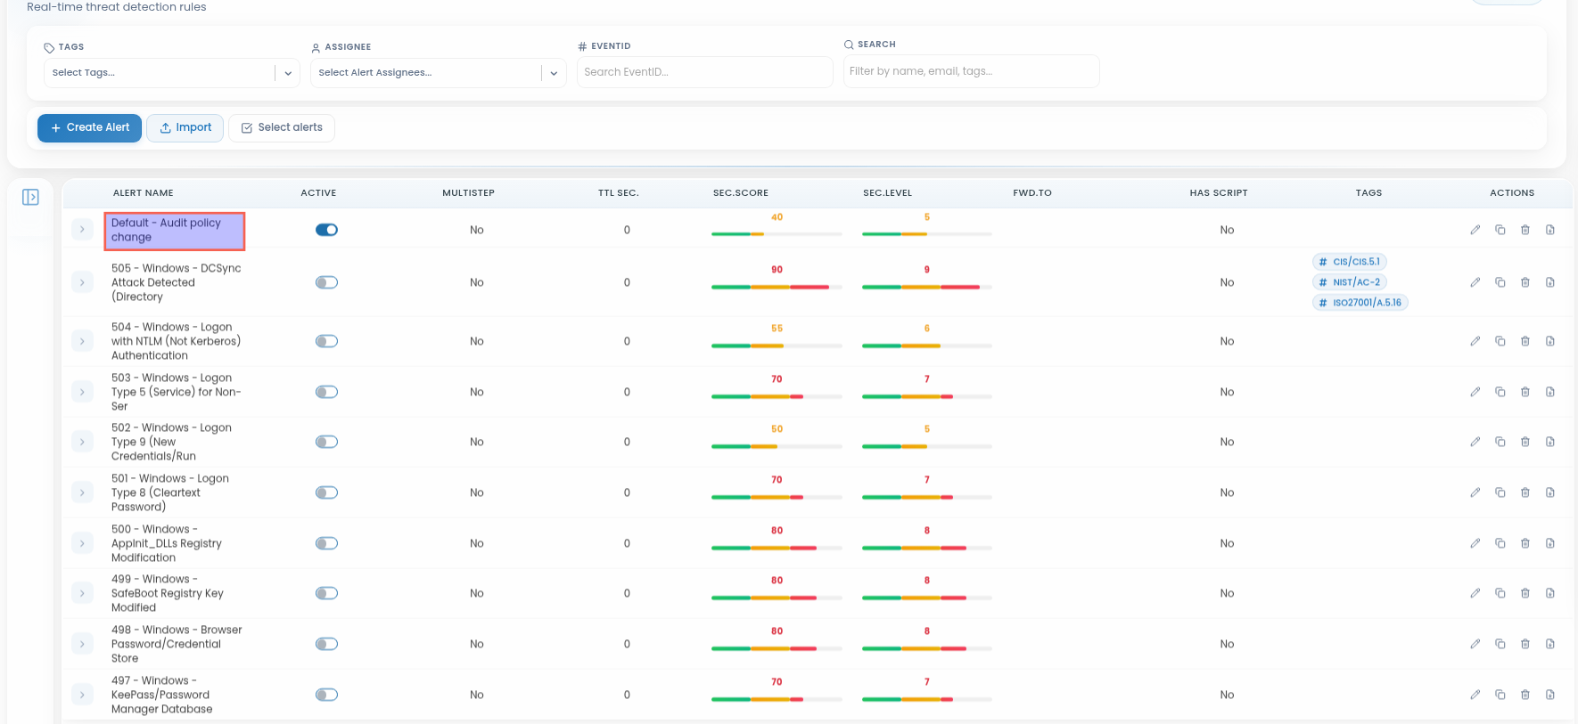Sort by ALERT NAME column header
Image resolution: width=1578 pixels, height=724 pixels.
143,192
